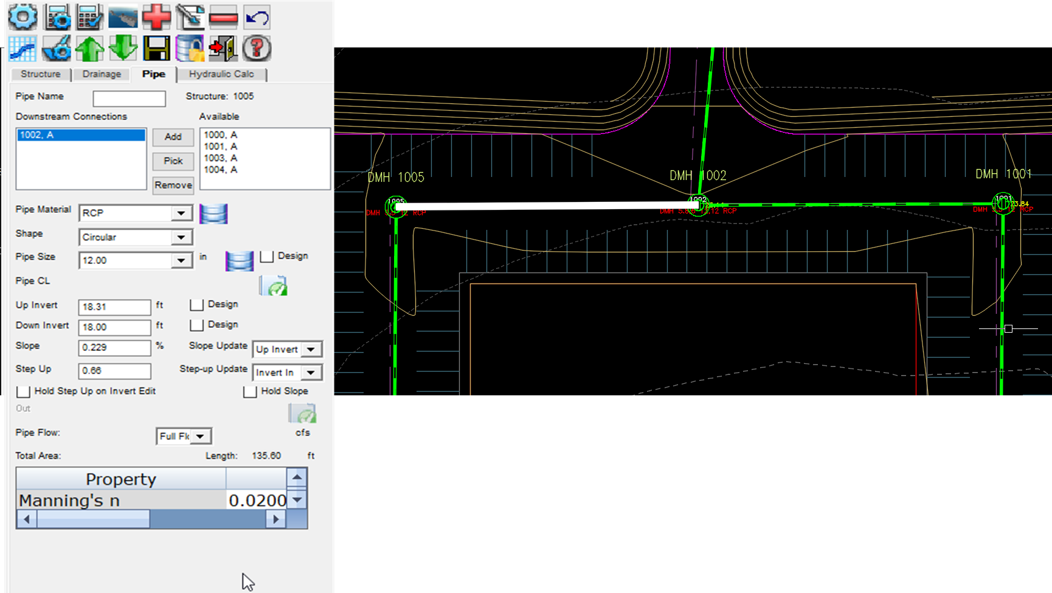Click the Pick button for downstream connections
This screenshot has width=1052, height=593.
point(173,161)
